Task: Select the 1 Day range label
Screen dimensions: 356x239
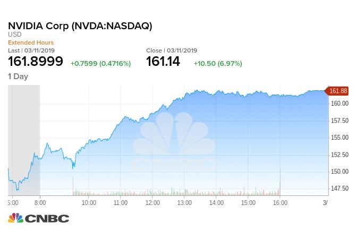Action: [18, 76]
